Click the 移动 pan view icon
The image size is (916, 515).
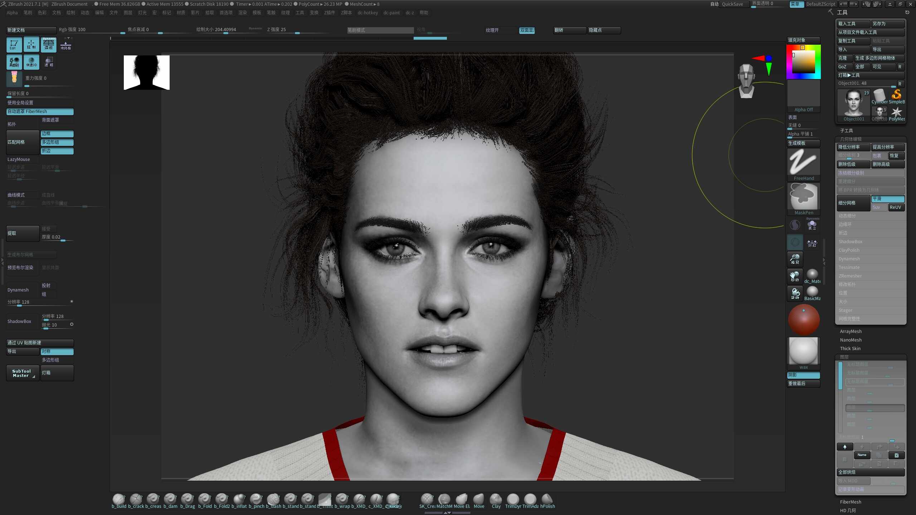point(795,276)
